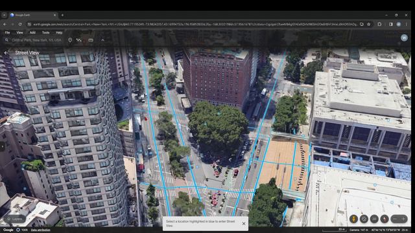Open the Chrome profile avatar
The height and width of the screenshot is (233, 415).
[x=399, y=24]
